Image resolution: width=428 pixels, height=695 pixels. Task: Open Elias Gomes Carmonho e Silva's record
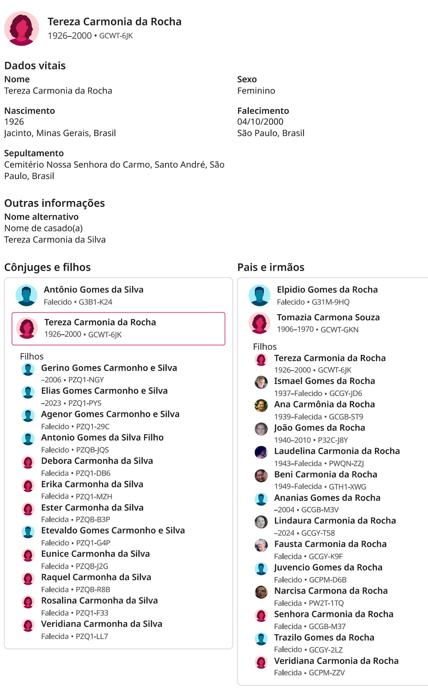104,391
